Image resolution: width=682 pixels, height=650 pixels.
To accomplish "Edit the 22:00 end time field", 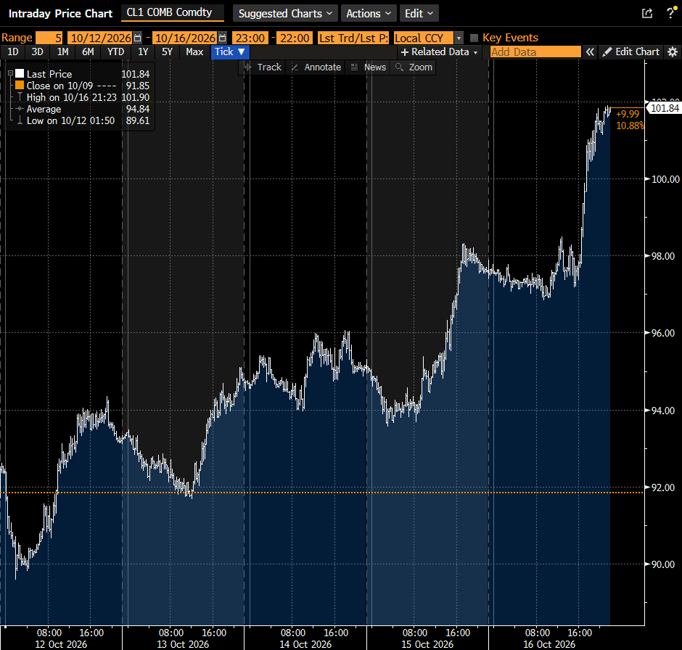I will pos(295,38).
